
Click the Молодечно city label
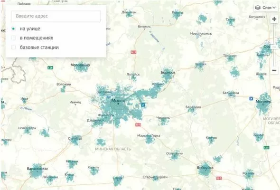tap(80, 65)
